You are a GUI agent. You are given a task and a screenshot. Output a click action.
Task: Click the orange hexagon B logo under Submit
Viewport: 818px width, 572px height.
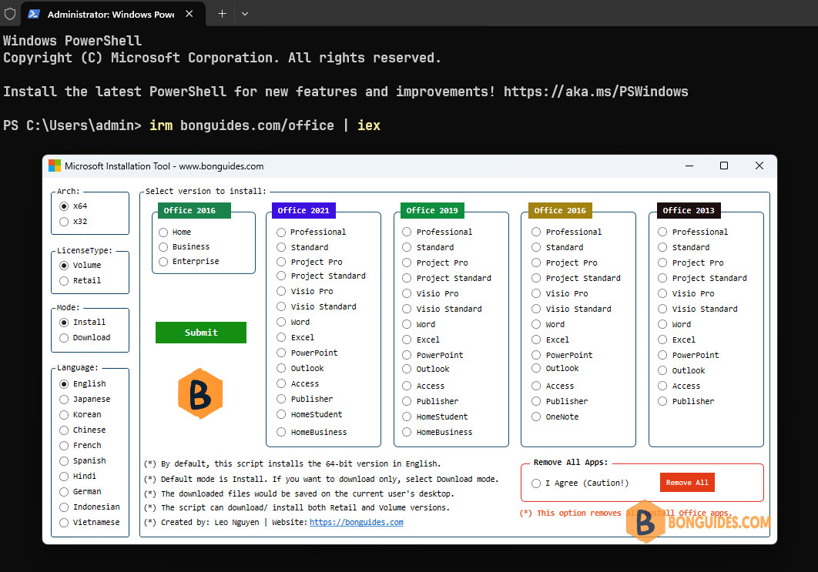tap(200, 393)
